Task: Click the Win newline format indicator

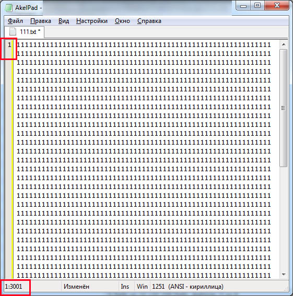Action: pyautogui.click(x=142, y=287)
